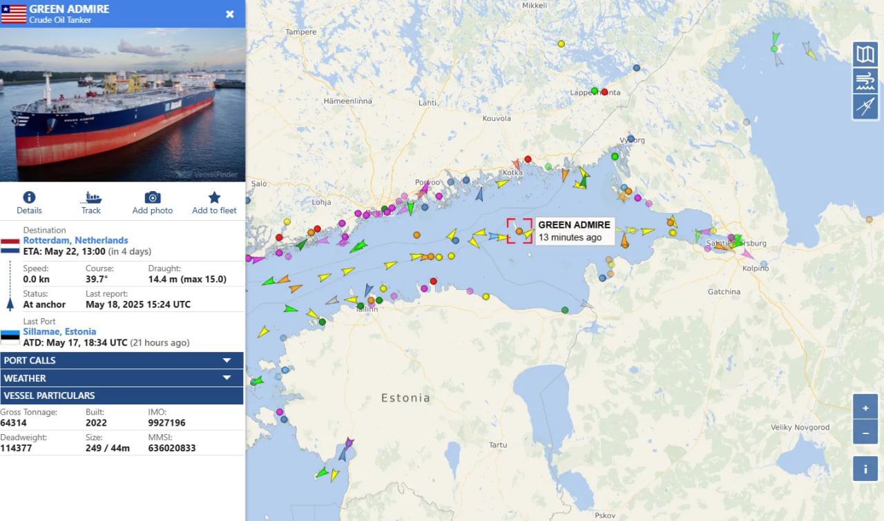Open Rotterdam, Netherlands destination link

tap(75, 240)
